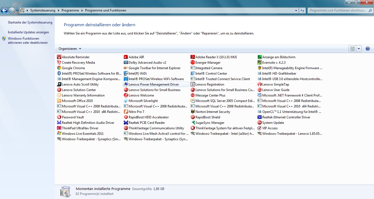Select the Intel(R) WiDi icon
Image resolution: width=374 pixels, height=199 pixels.
[x=126, y=74]
